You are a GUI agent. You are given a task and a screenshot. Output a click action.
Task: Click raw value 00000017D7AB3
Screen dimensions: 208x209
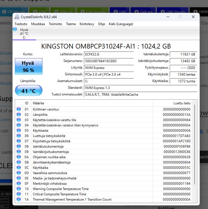click(x=177, y=136)
